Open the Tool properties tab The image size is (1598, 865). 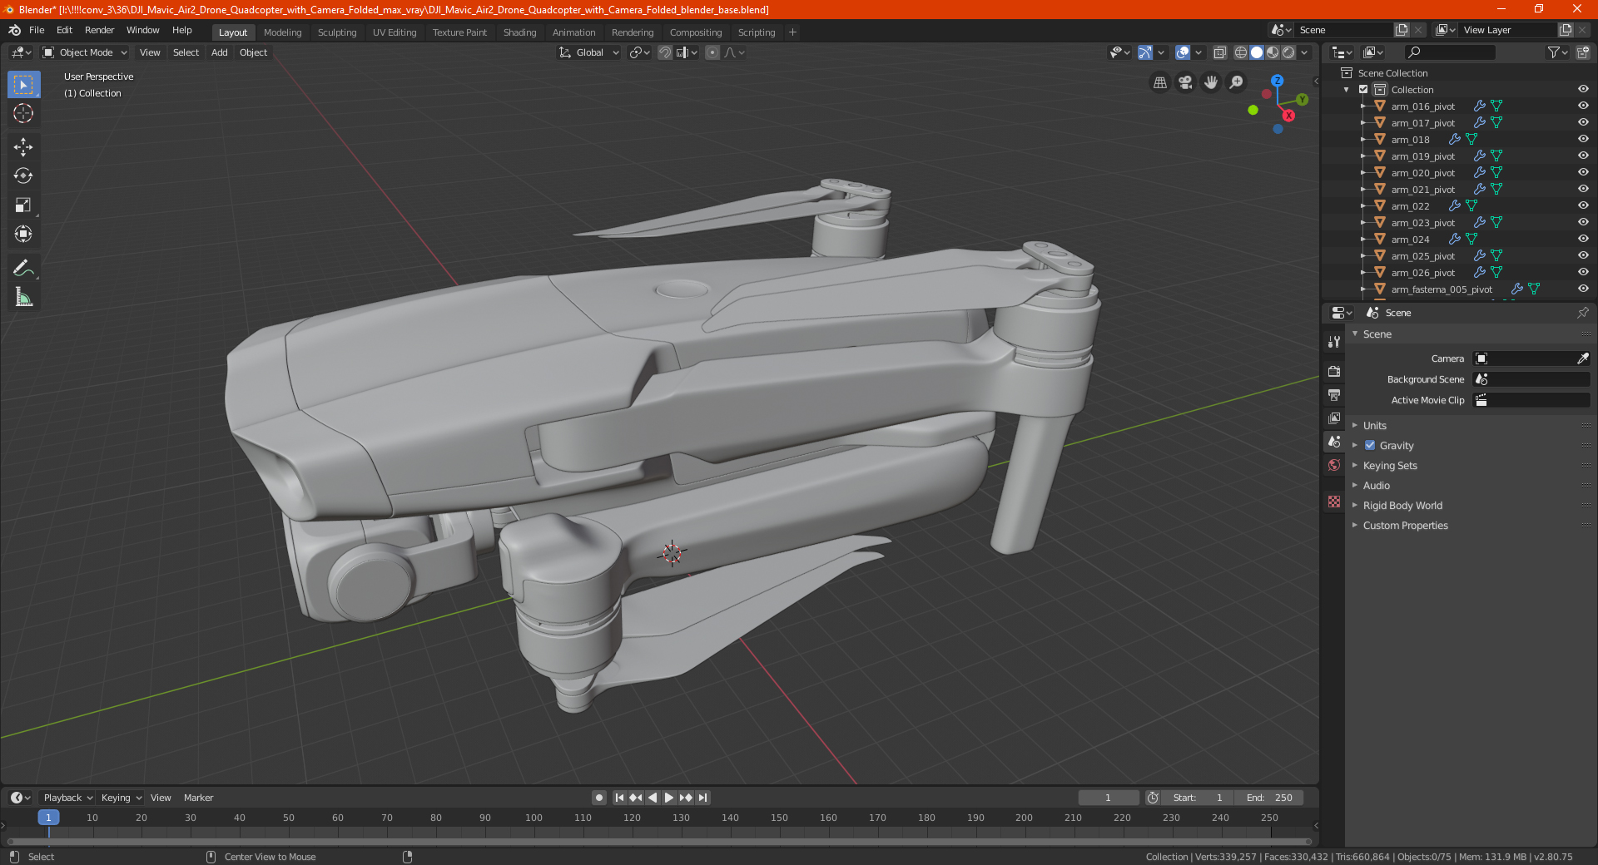[1334, 342]
